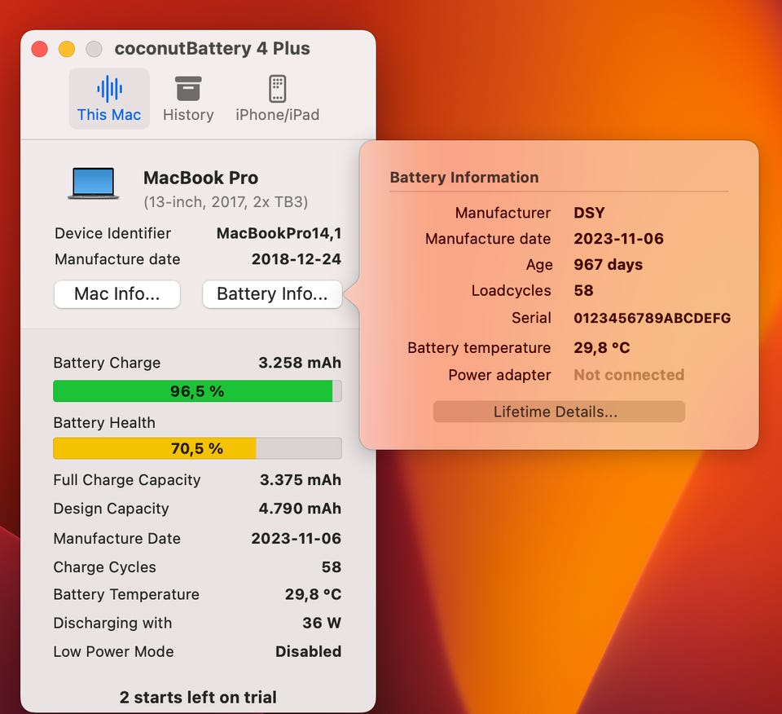This screenshot has height=714, width=782.
Task: Open the History archive box icon
Action: click(x=188, y=89)
